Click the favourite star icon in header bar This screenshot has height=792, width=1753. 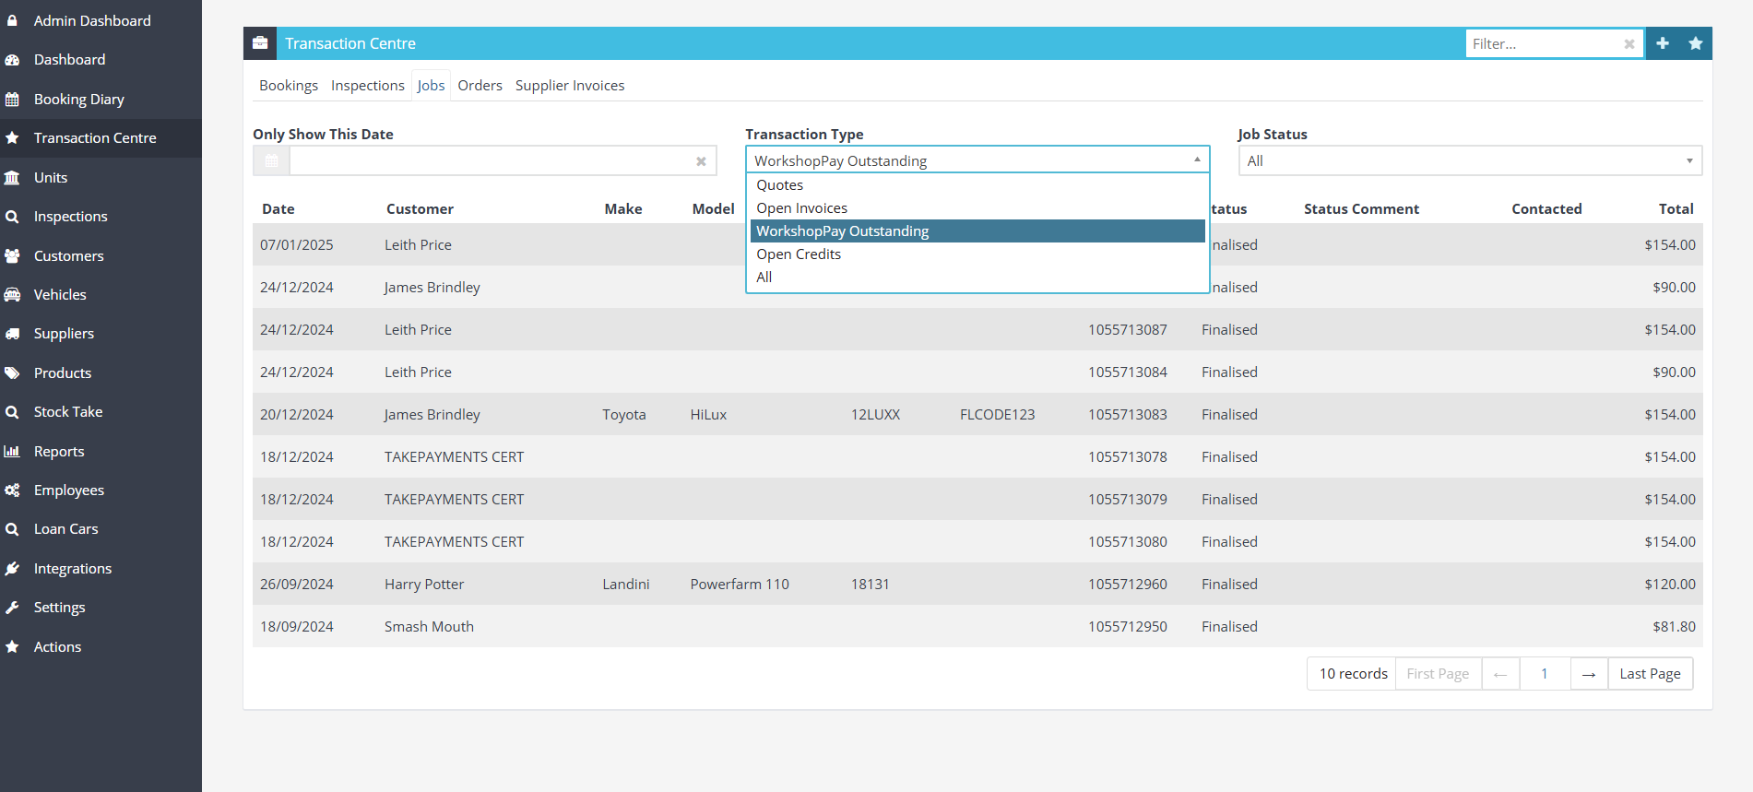point(1696,43)
